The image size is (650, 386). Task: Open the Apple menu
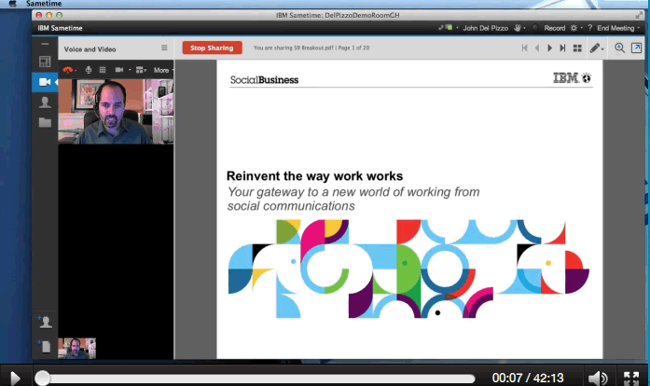coord(12,4)
